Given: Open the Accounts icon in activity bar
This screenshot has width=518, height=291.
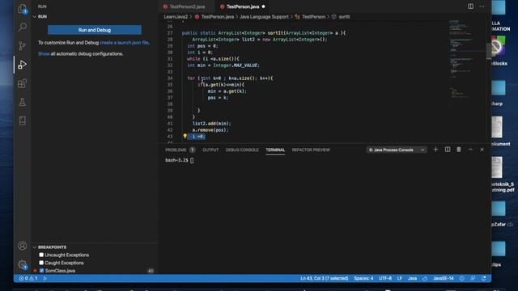Looking at the screenshot, I should [x=22, y=246].
